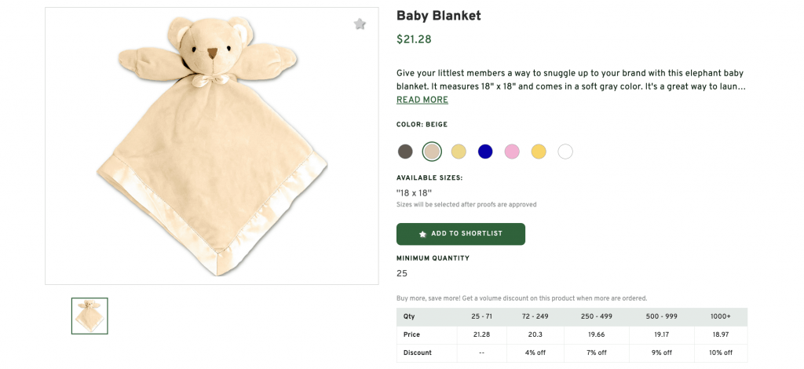The width and height of the screenshot is (804, 369).
Task: Expand description with READ MORE
Action: [422, 100]
